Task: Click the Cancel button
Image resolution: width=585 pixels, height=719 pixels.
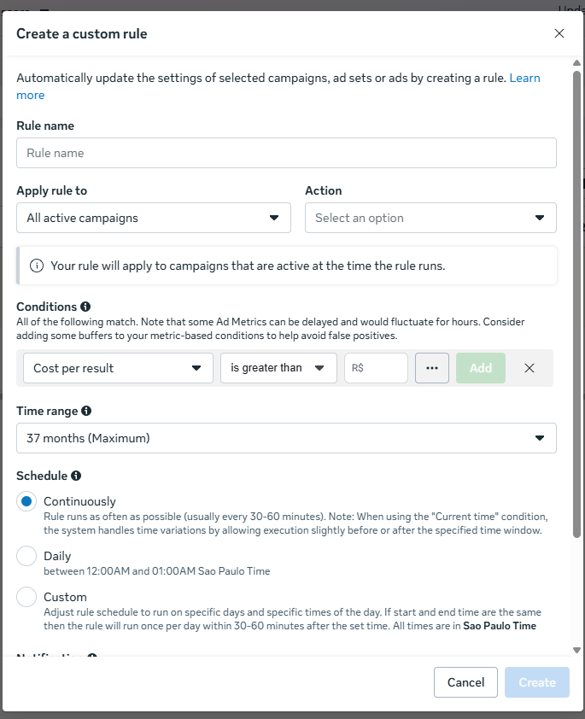Action: pos(465,682)
